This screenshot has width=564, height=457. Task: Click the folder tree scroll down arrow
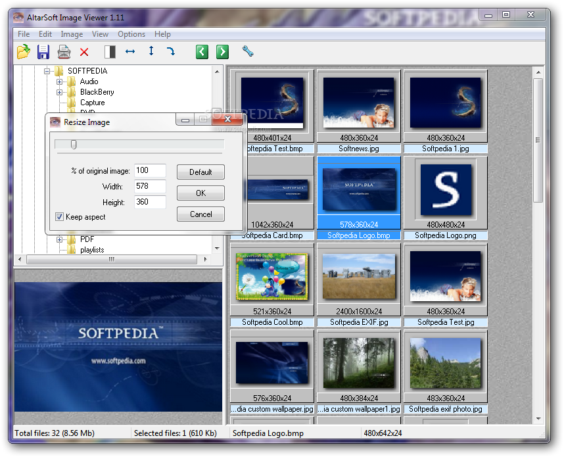[x=218, y=249]
